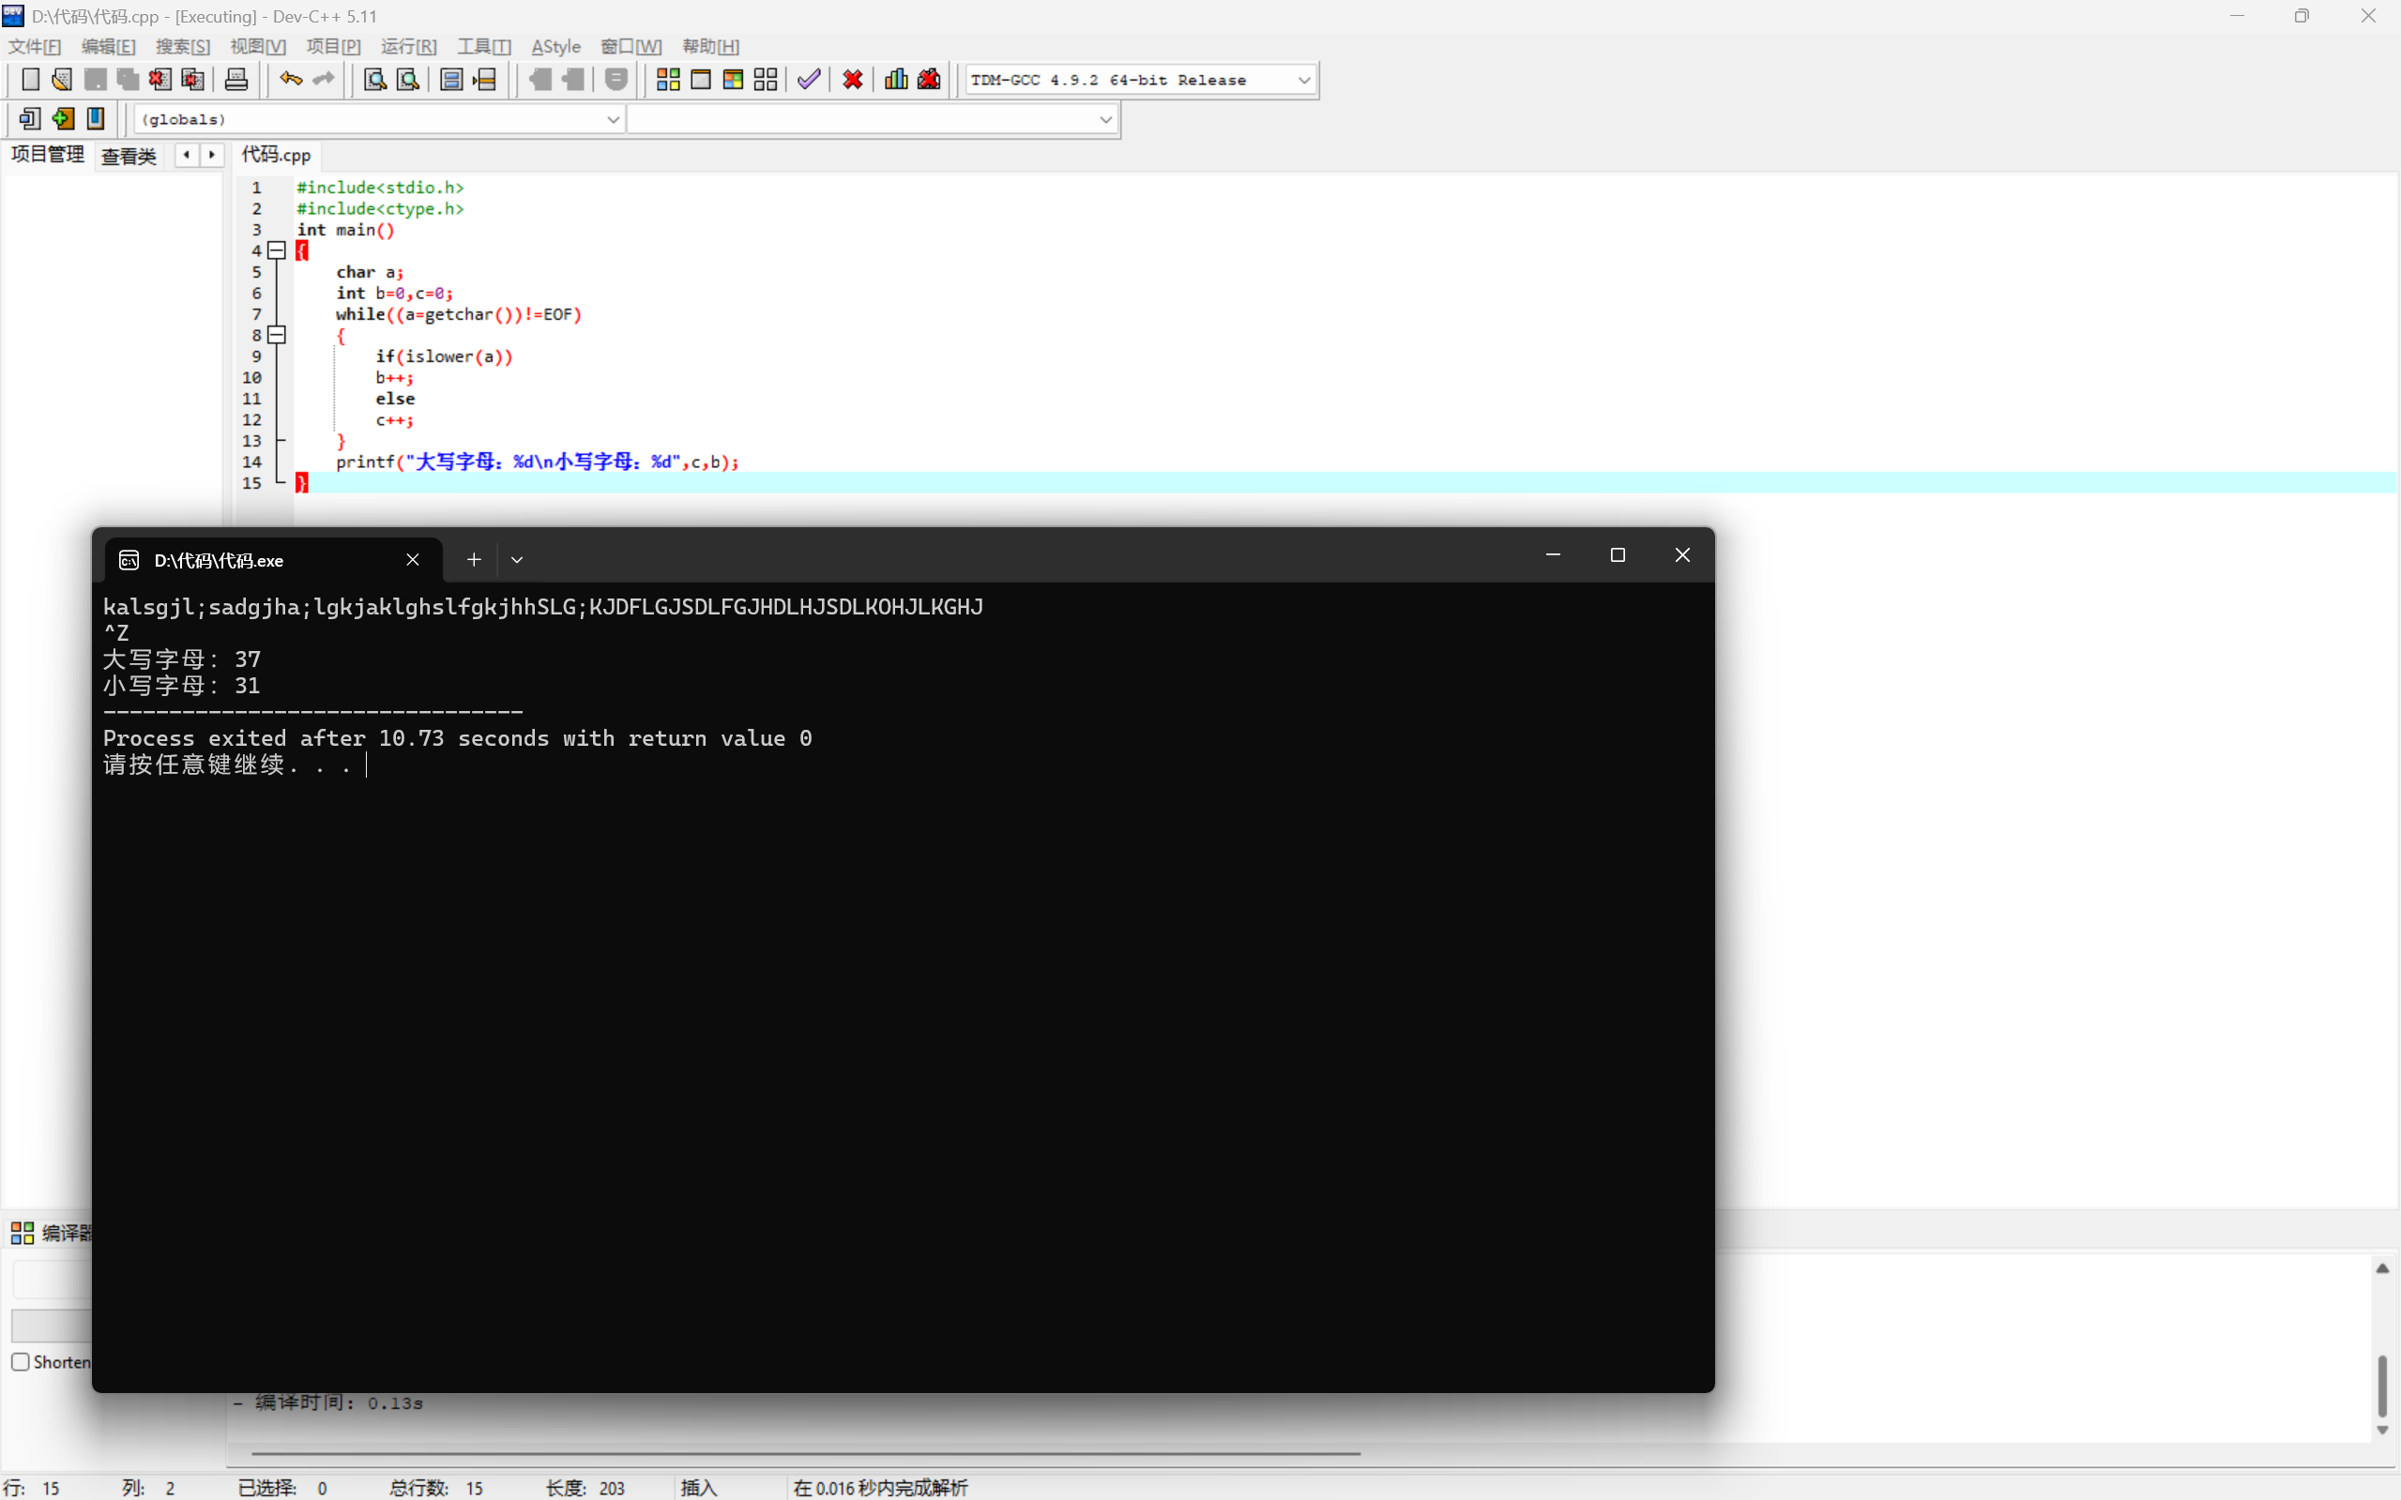Open the profiling bar-chart icon
Screen dimensions: 2401x1500
pyautogui.click(x=896, y=80)
